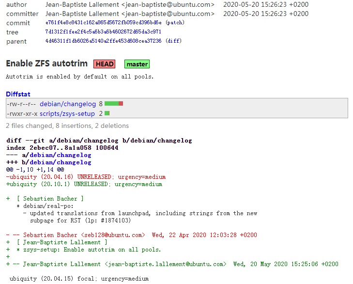Select the committer date 2020-05-20 15:26:23
The height and width of the screenshot is (284, 353).
[x=266, y=14]
